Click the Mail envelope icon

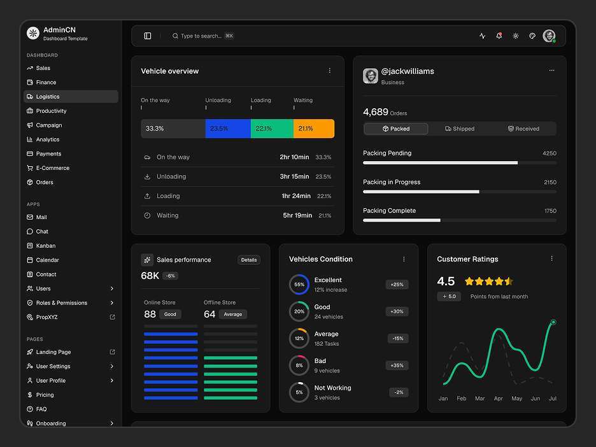click(x=30, y=217)
